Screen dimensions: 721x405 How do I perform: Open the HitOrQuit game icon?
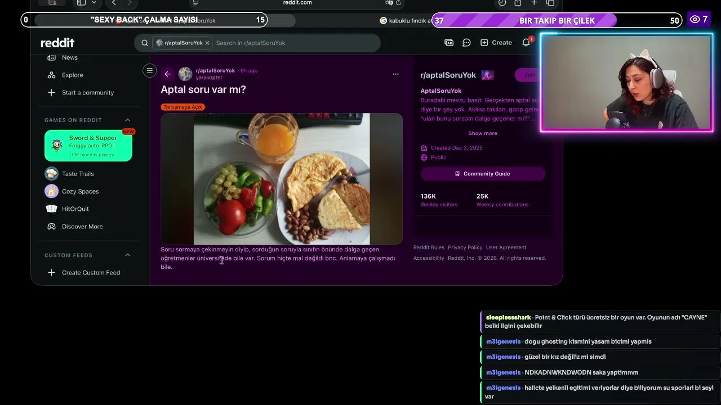point(51,209)
